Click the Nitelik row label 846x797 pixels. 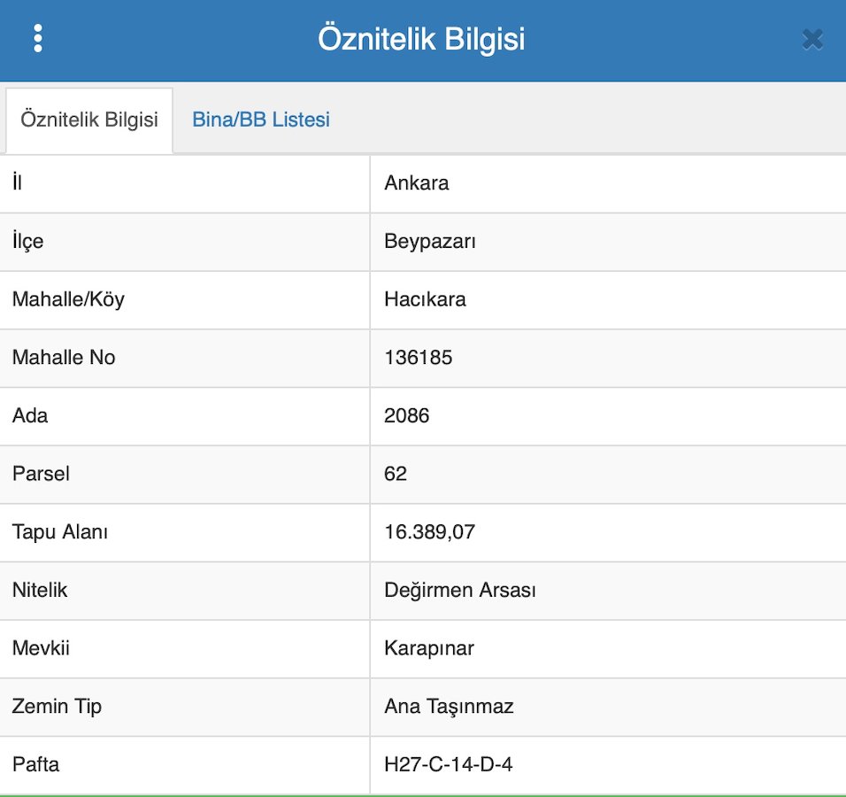40,590
